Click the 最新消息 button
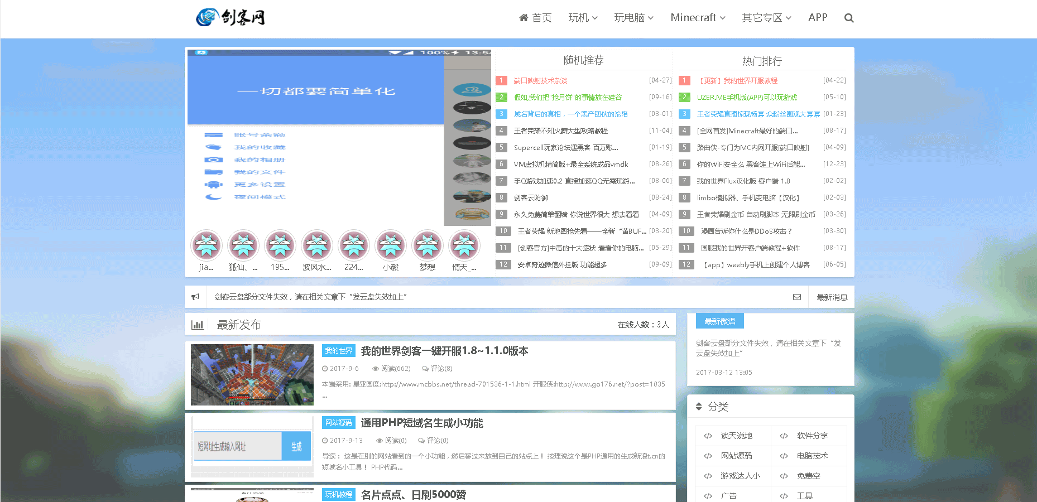The width and height of the screenshot is (1037, 502). click(x=832, y=297)
